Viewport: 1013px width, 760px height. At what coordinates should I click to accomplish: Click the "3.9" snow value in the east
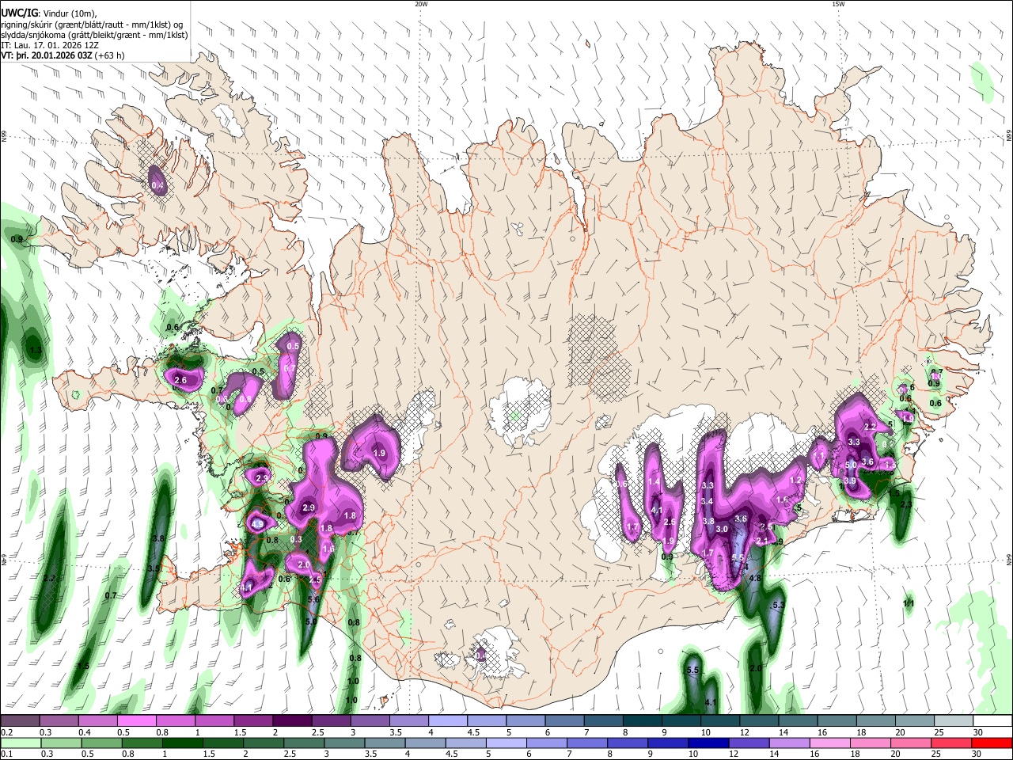pos(850,481)
